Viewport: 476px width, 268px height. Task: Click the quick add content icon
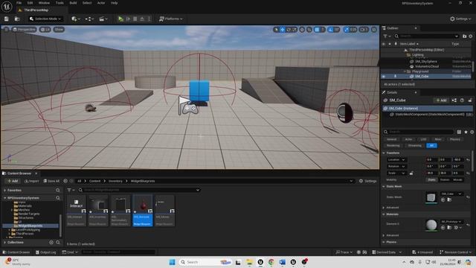[76, 19]
